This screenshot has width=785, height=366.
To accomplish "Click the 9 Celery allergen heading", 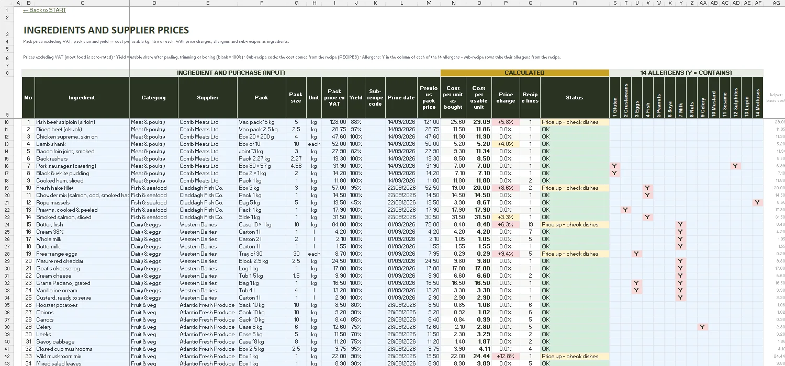I will click(x=703, y=97).
